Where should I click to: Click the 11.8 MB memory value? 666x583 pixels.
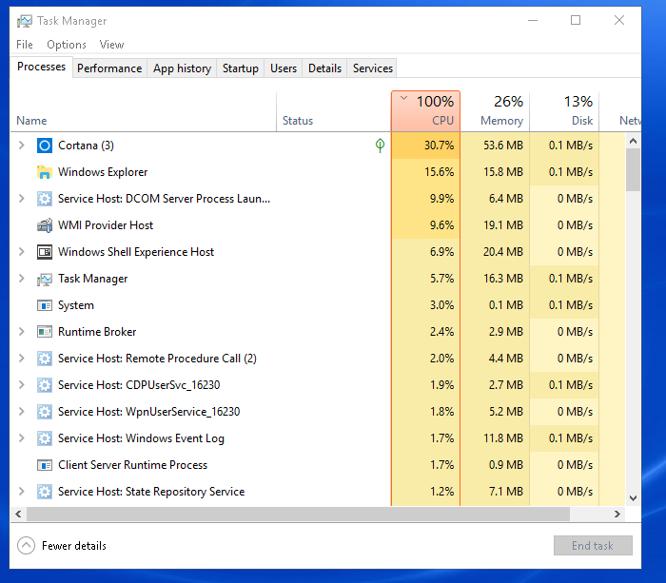click(503, 438)
